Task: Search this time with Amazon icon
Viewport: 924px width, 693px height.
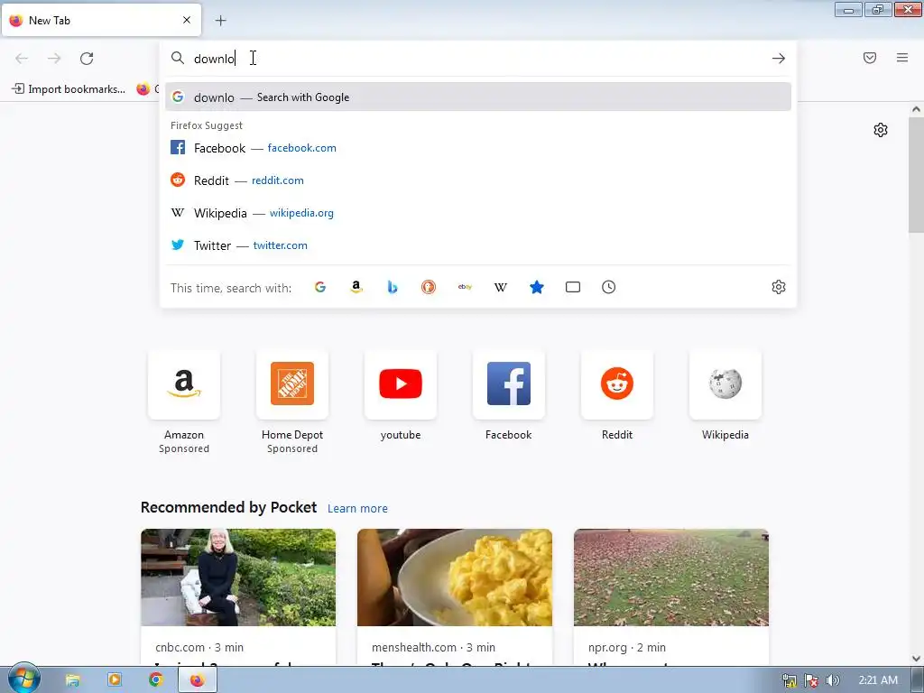Action: pyautogui.click(x=356, y=287)
